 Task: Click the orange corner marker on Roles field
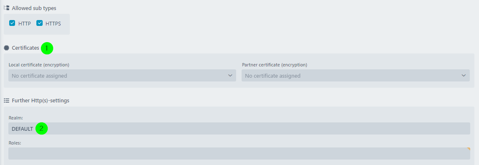tap(468, 149)
